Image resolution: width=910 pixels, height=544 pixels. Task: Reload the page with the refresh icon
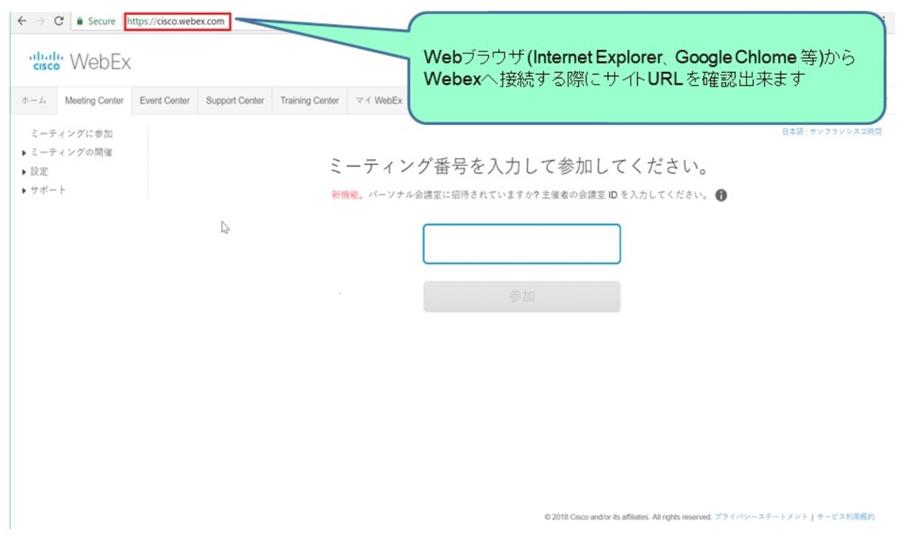coord(58,21)
